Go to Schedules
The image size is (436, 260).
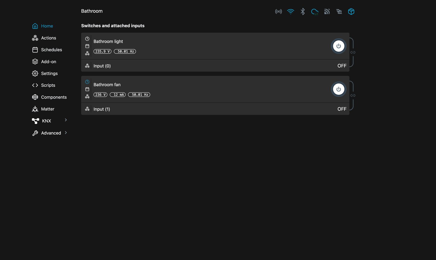47,50
